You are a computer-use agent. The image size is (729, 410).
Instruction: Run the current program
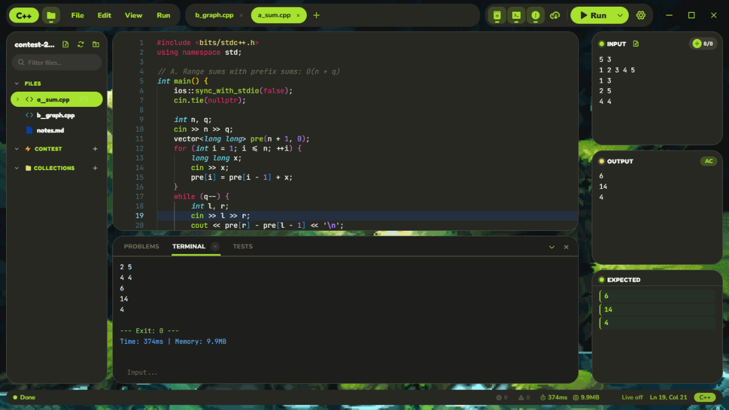tap(593, 15)
